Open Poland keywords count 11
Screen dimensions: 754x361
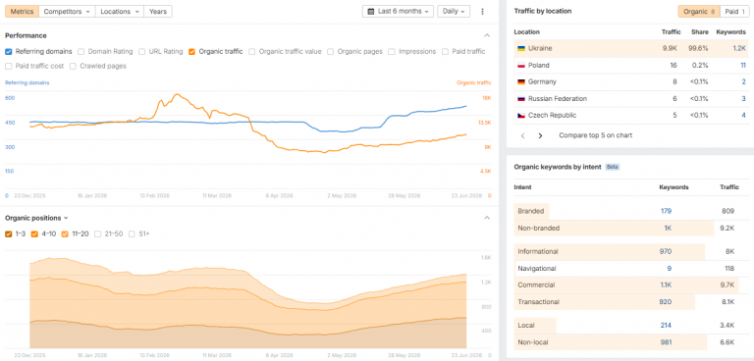point(743,66)
